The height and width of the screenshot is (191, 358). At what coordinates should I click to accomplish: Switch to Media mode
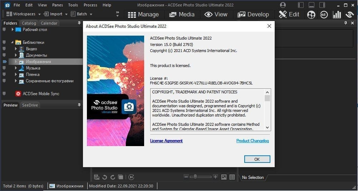[x=182, y=15]
